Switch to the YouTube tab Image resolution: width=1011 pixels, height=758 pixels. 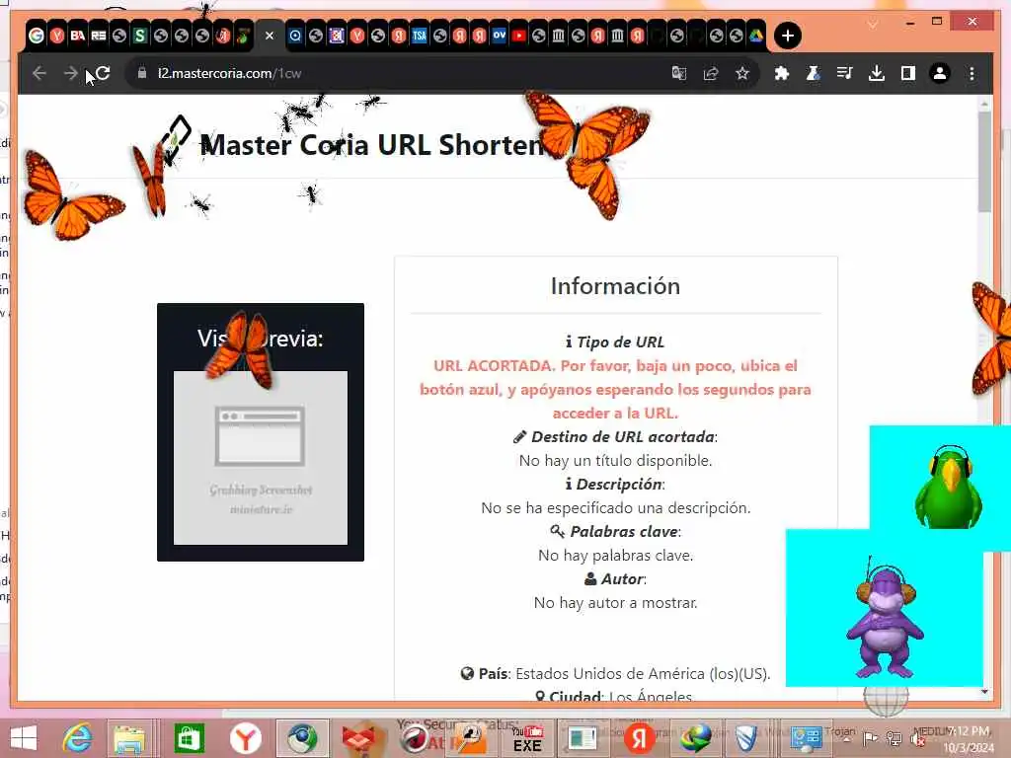pyautogui.click(x=518, y=36)
